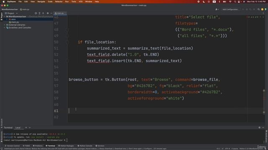This screenshot has height=150, width=268.
Task: Open the Python Packages tool window
Action: pos(66,146)
